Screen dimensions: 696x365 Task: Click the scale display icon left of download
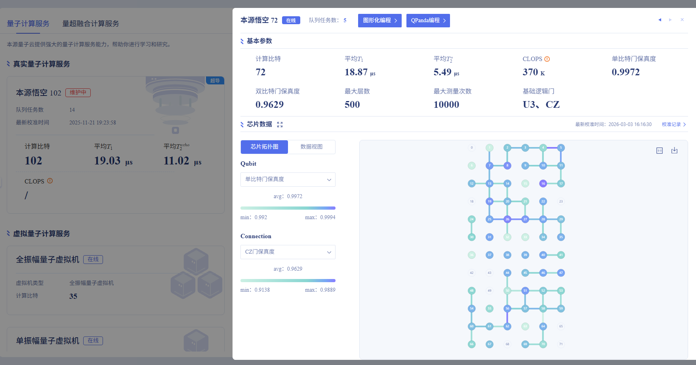click(660, 151)
